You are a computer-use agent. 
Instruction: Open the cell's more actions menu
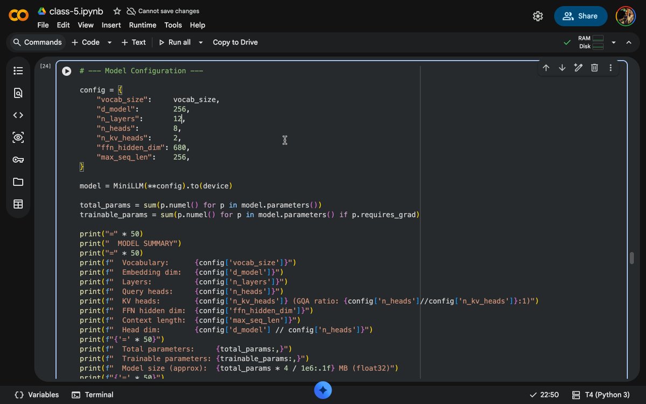tap(610, 68)
